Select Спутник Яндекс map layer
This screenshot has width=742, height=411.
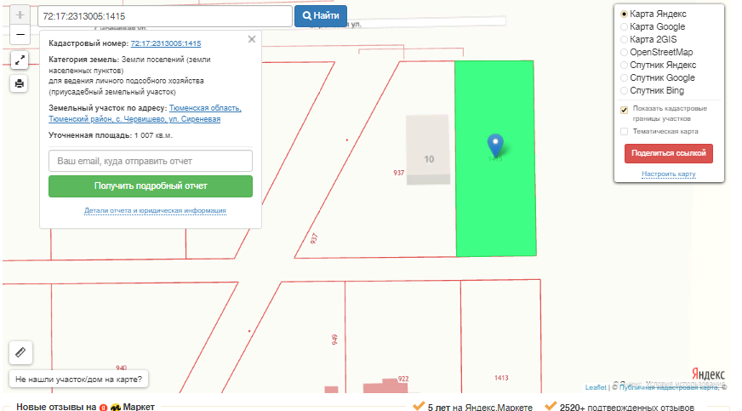(x=625, y=65)
